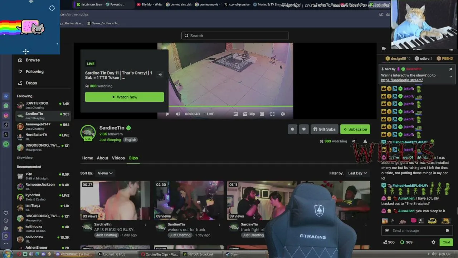The width and height of the screenshot is (458, 258).
Task: Open emote picker in chat input
Action: coord(447,230)
